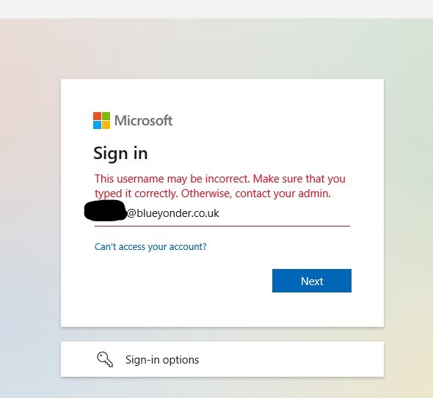This screenshot has width=433, height=398.
Task: Click the gray bar at top of page
Action: (x=216, y=9)
